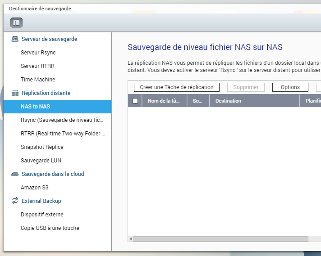Image resolution: width=321 pixels, height=256 pixels.
Task: Go to Amazon S3 cloud backup
Action: [34, 188]
